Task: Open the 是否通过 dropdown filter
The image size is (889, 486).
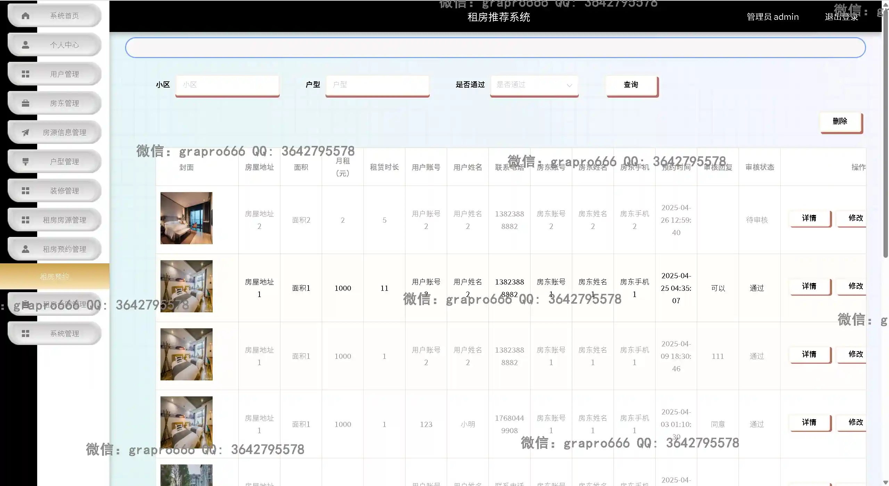Action: click(528, 85)
